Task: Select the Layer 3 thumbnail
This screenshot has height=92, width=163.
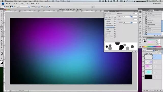Action: [x=148, y=67]
